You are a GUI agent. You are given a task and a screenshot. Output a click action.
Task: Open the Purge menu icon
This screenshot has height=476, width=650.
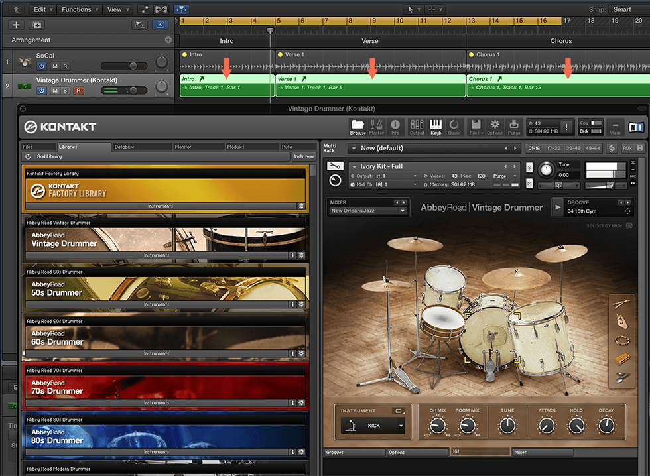point(514,127)
